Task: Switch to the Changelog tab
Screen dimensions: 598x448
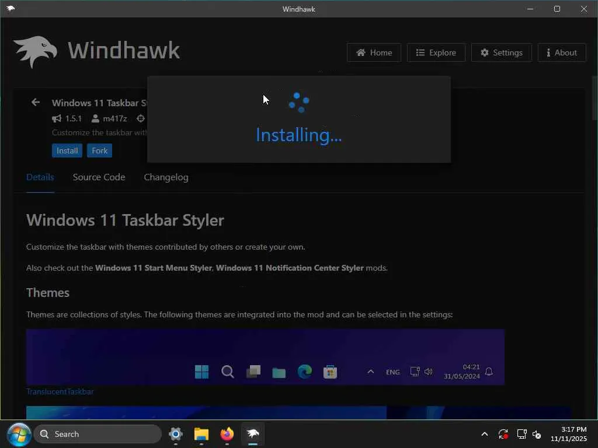Action: [x=166, y=177]
